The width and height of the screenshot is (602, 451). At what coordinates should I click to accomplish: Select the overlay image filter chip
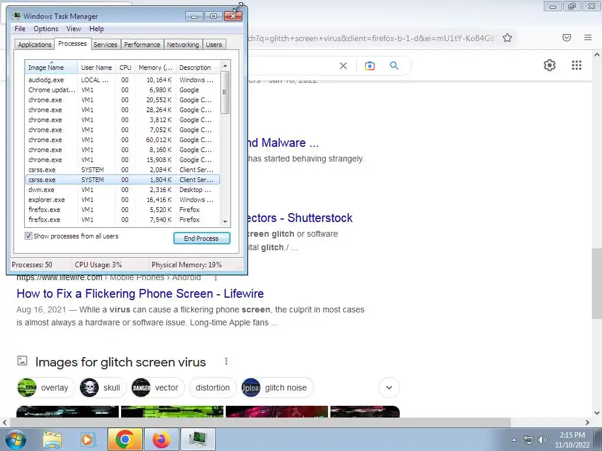[46, 388]
